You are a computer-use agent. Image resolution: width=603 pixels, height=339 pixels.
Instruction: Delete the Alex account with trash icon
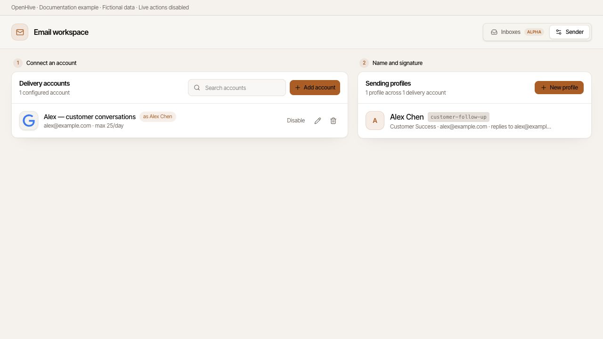333,121
